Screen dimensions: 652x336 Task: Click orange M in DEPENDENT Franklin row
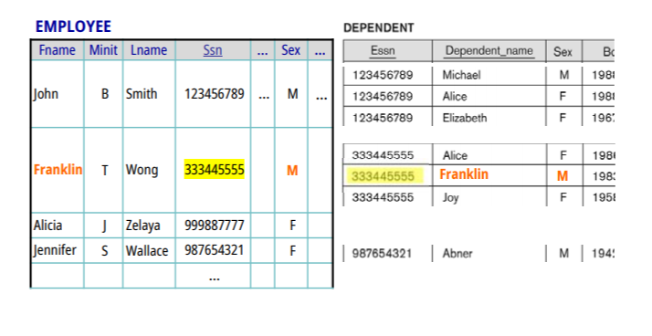pos(563,176)
